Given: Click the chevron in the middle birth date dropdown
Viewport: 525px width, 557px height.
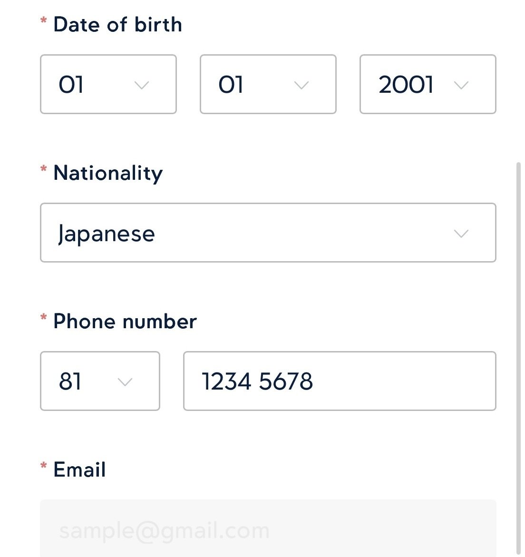Looking at the screenshot, I should click(301, 86).
